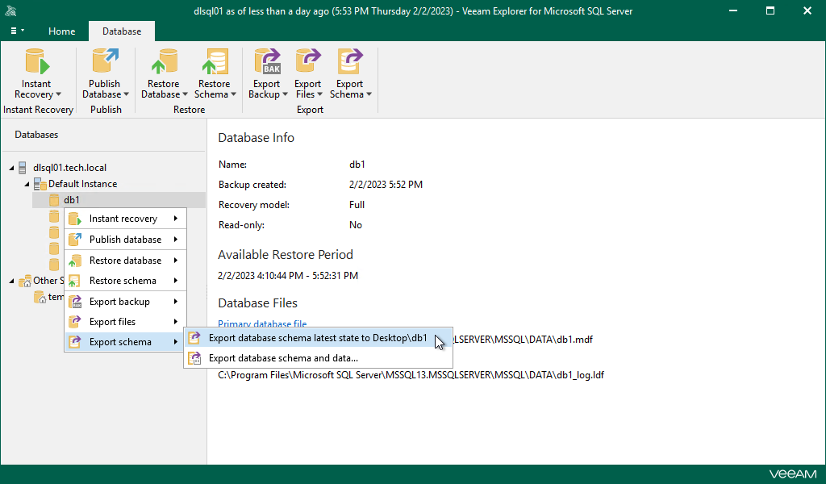Open Export Backup ribbon dropdown arrow

point(285,95)
